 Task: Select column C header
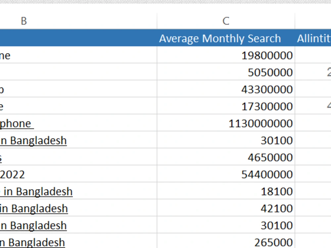tap(226, 21)
